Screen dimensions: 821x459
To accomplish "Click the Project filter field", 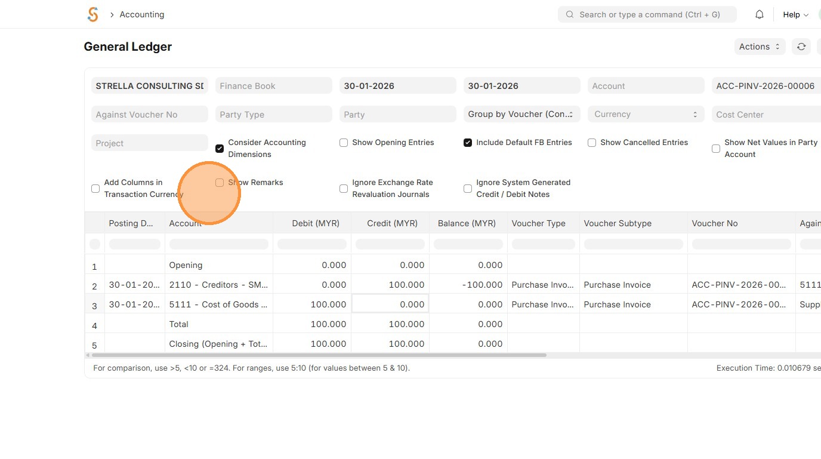I will point(149,143).
